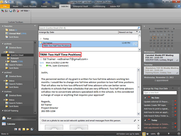Go to previous month in calendar
Screen dimensions: 181x136
point(150,29)
